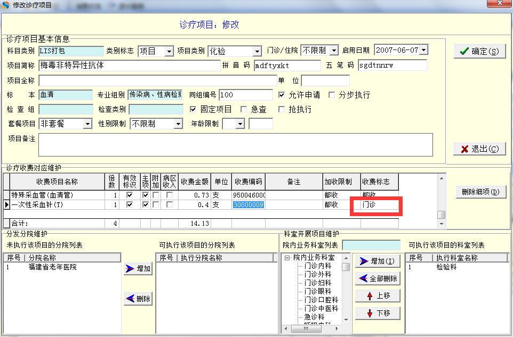Toggle 附加 for 特殊采血管 row
Viewport: 513px width, 337px height.
pos(156,195)
